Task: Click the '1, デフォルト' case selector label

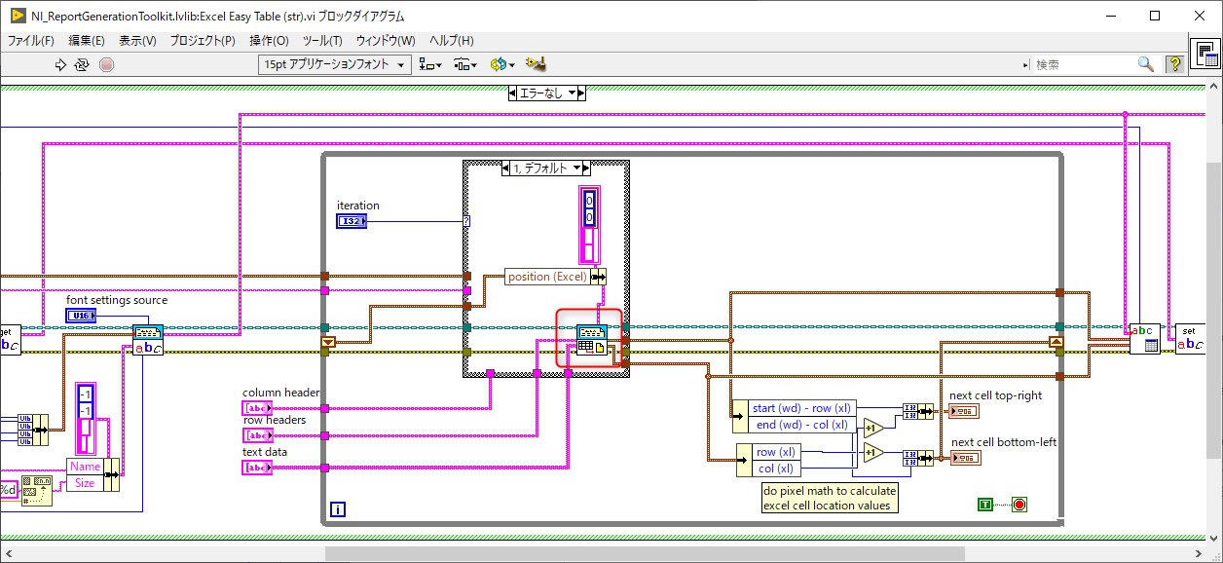Action: click(540, 168)
